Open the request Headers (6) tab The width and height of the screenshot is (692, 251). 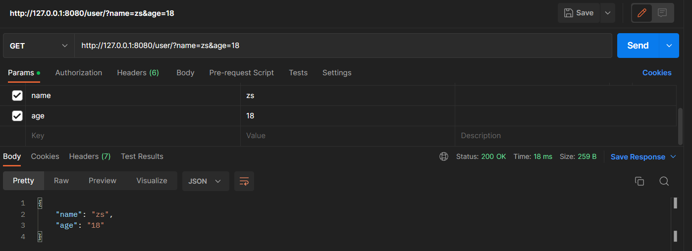138,73
